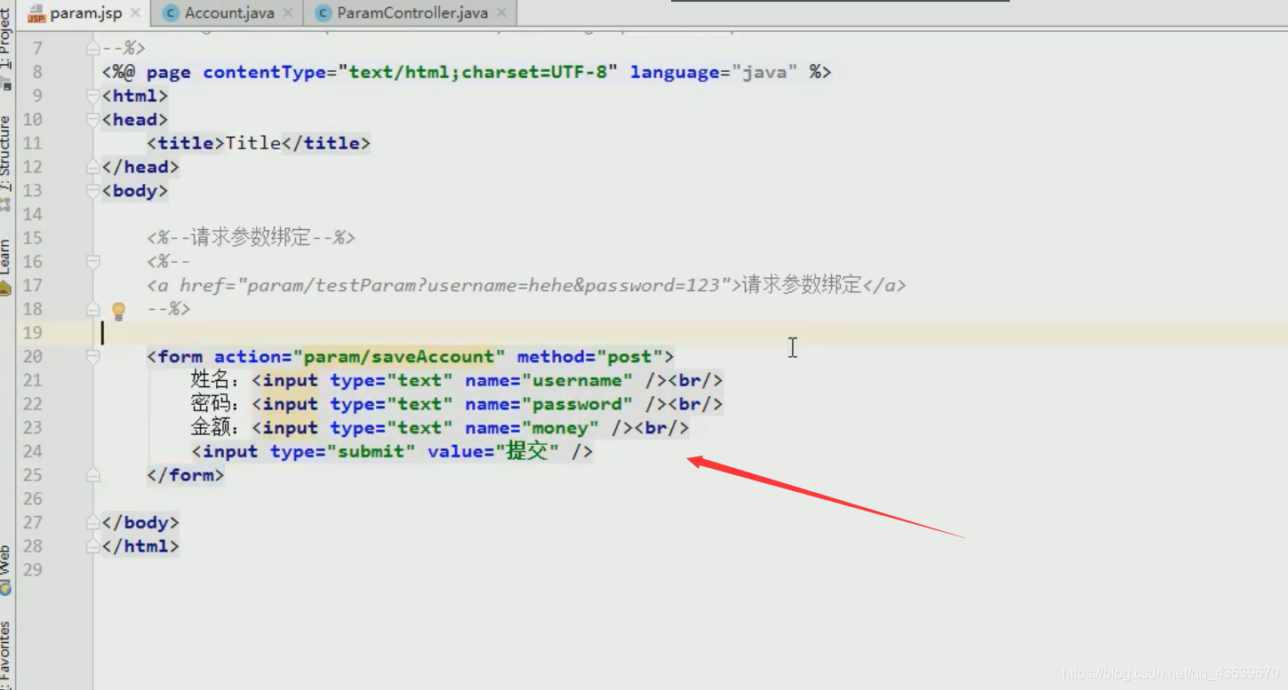This screenshot has width=1288, height=690.
Task: Click the opening <body> tag
Action: coord(135,190)
